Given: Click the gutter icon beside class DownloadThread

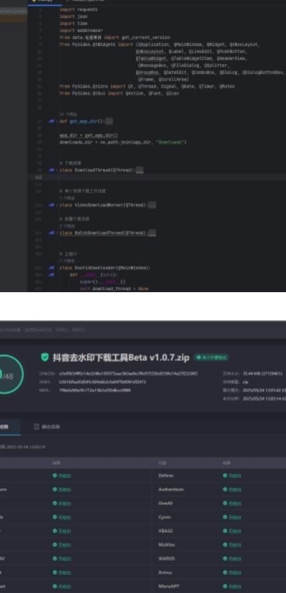Looking at the screenshot, I should coord(51,170).
